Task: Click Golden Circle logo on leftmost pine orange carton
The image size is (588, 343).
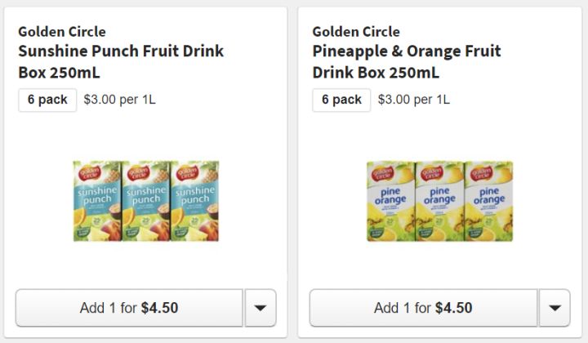Action: [x=382, y=173]
